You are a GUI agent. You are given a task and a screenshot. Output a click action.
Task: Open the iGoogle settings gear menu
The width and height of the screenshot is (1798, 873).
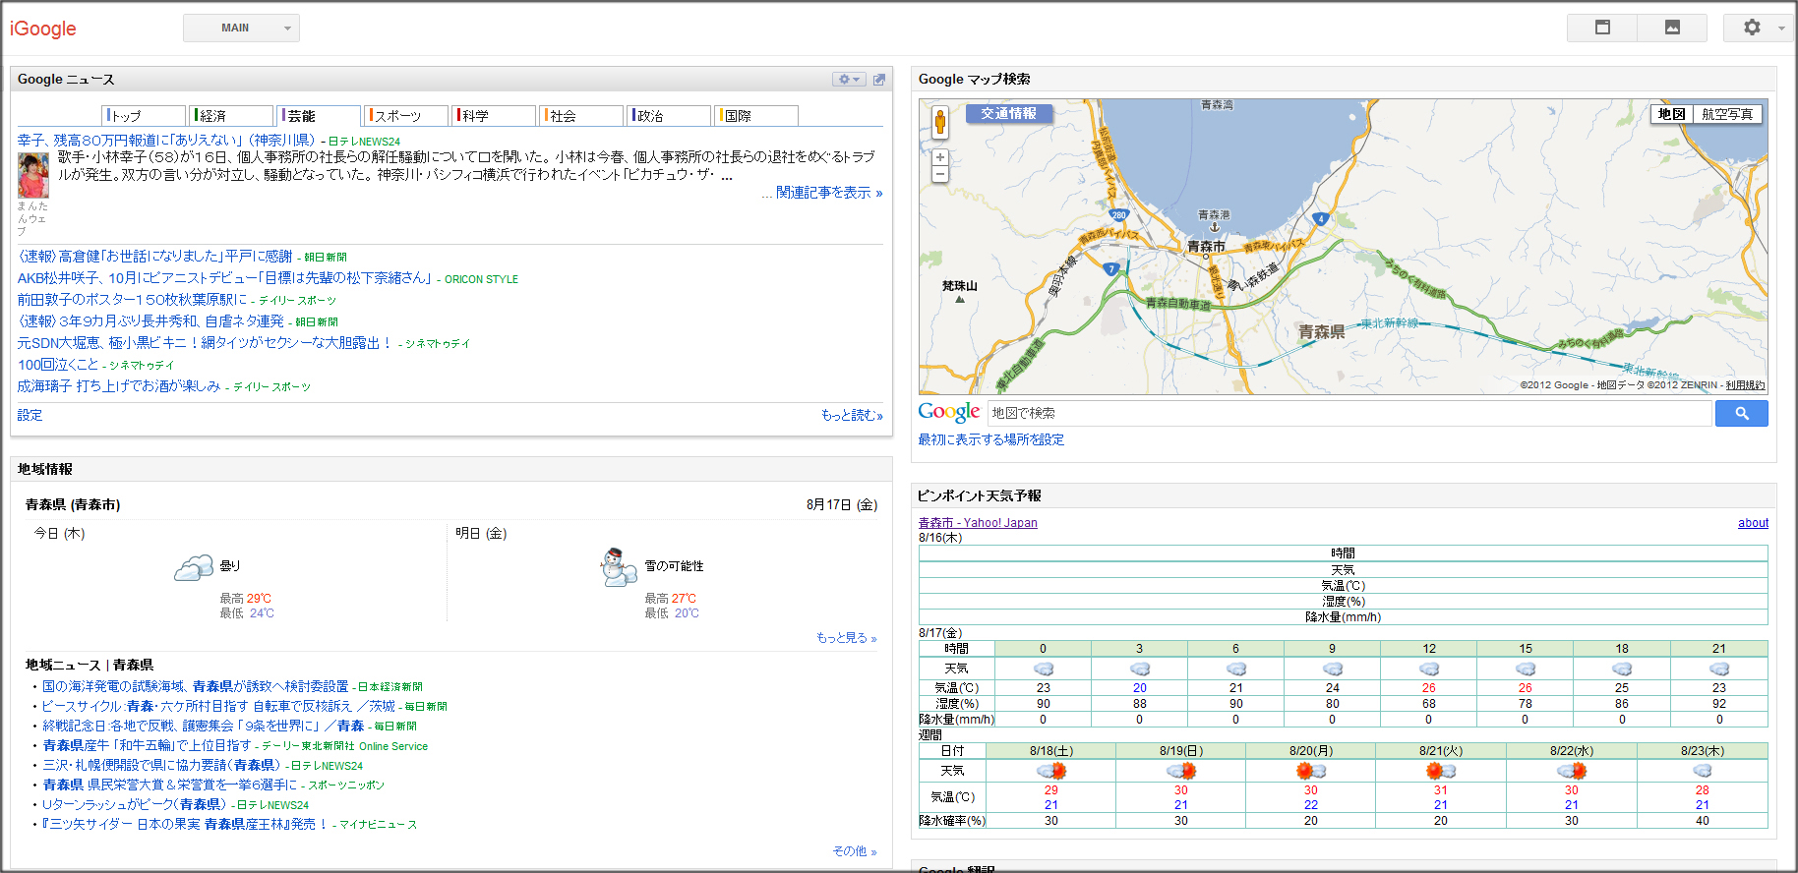pos(1758,28)
